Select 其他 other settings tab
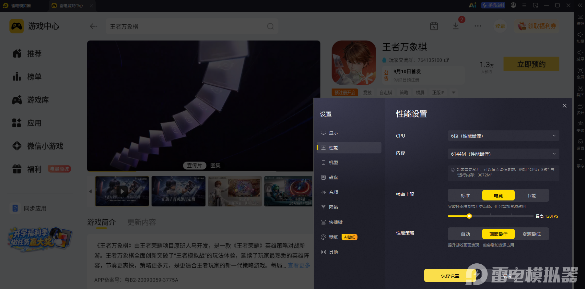Screen dimensions: 585x289 tap(349, 252)
